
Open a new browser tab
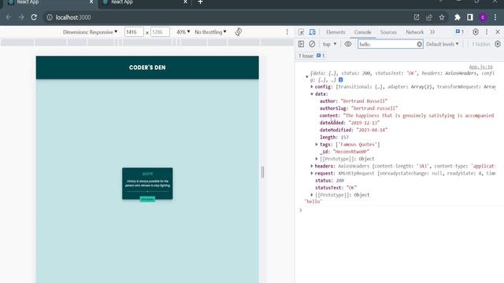pyautogui.click(x=200, y=2)
